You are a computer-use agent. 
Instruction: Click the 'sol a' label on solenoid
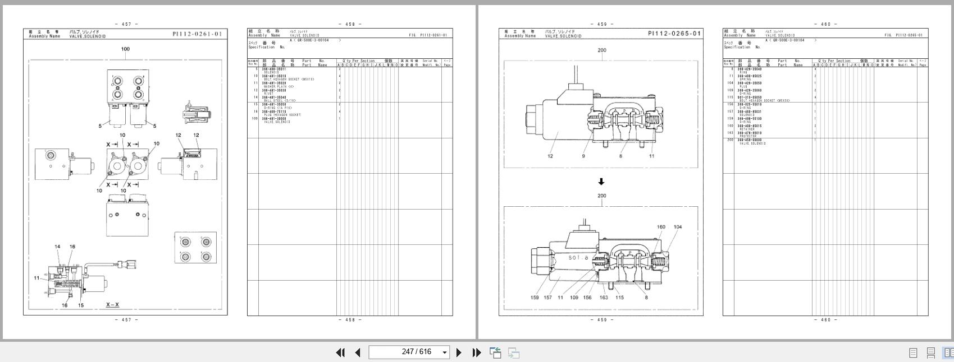tap(578, 258)
